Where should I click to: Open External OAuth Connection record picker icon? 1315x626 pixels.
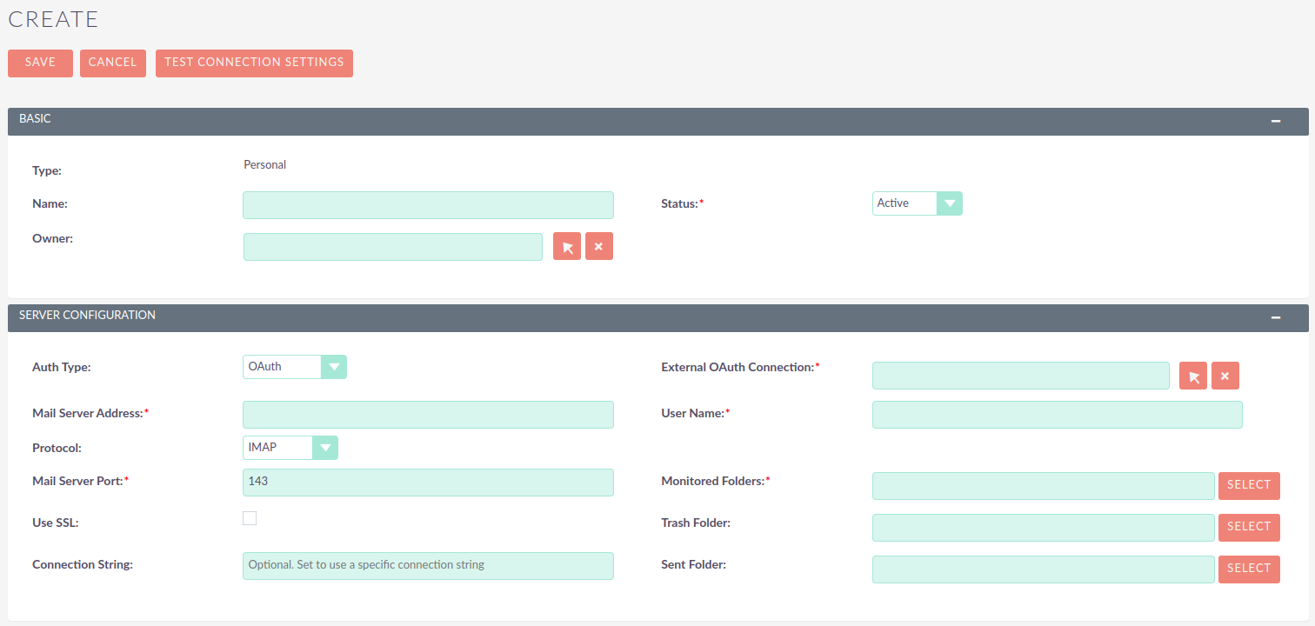pyautogui.click(x=1192, y=375)
